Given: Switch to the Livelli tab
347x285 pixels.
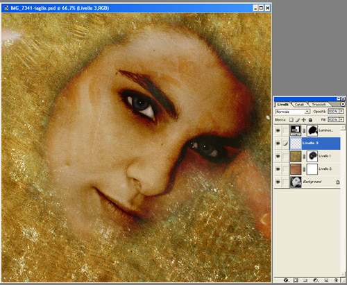Looking at the screenshot, I should point(282,105).
